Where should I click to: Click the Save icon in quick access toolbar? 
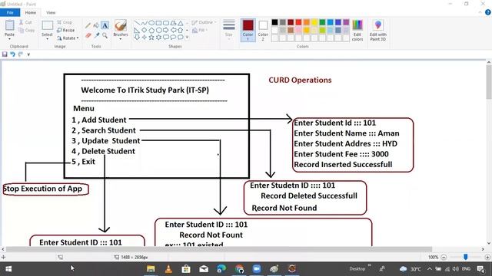tap(5, 54)
